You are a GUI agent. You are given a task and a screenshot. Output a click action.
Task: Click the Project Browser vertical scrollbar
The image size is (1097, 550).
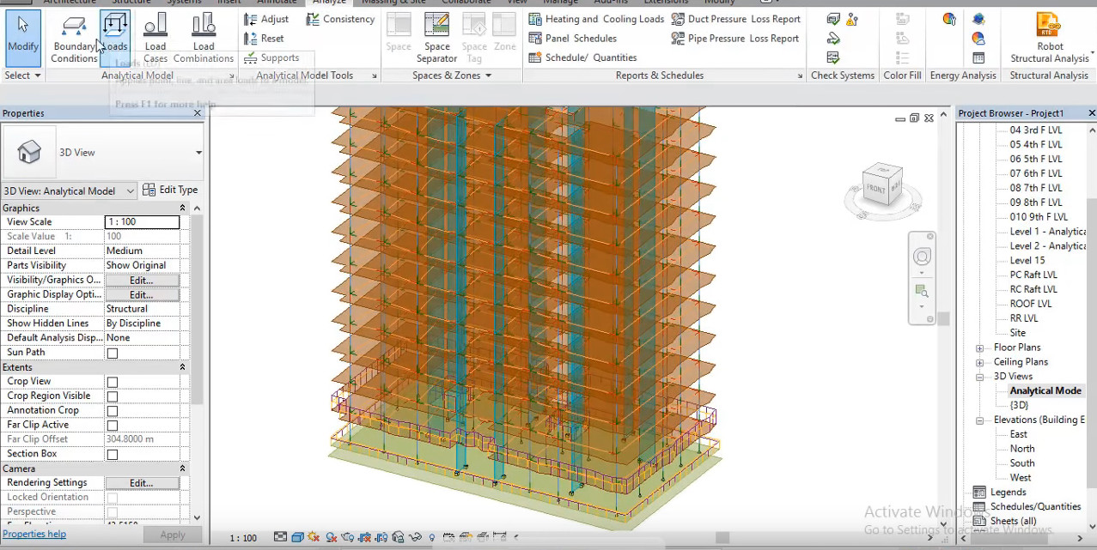coord(1091,343)
